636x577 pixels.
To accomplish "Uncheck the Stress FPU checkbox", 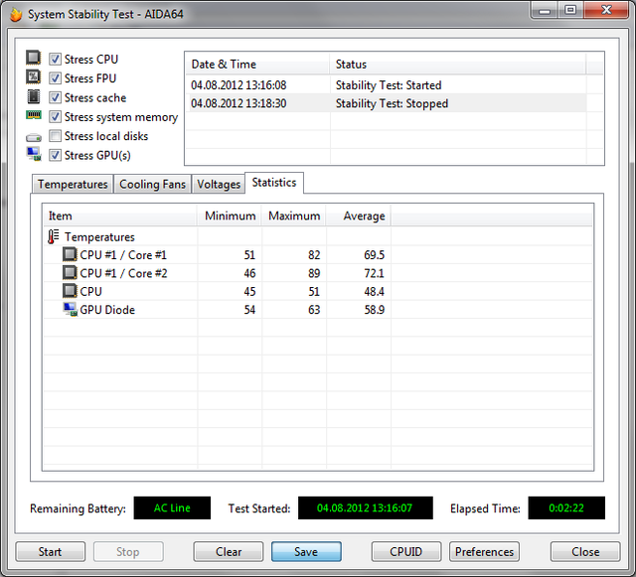I will tap(56, 78).
